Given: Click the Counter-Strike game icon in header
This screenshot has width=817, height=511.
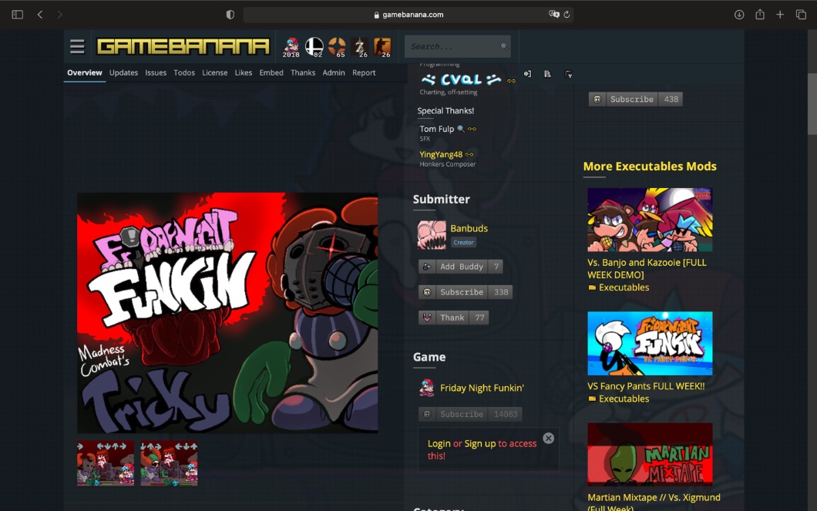Looking at the screenshot, I should [382, 46].
